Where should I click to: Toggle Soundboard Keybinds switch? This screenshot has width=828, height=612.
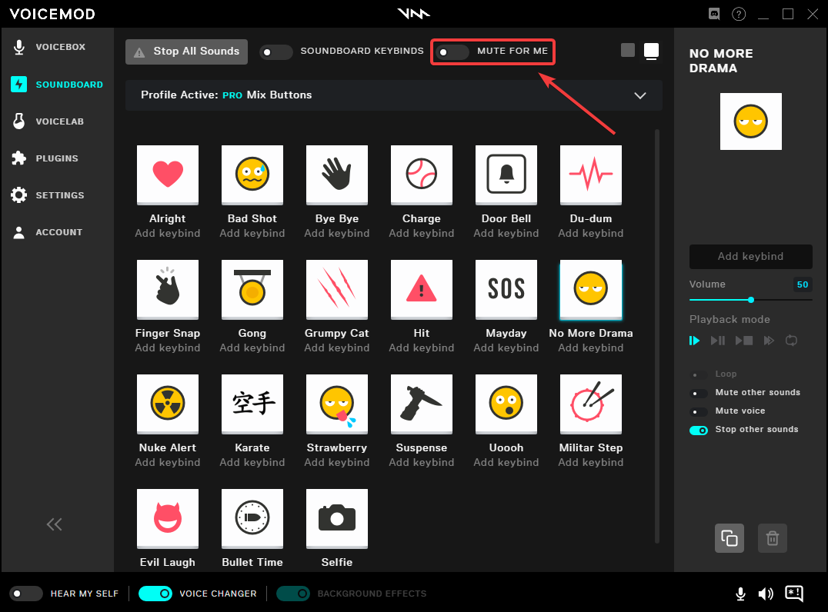276,52
